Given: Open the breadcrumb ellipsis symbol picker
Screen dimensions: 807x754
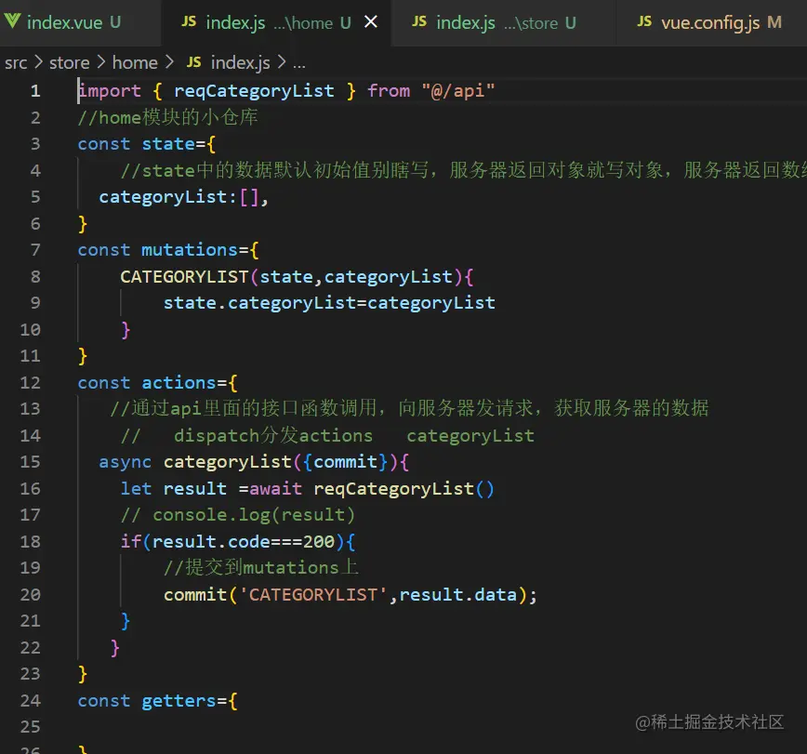Looking at the screenshot, I should (299, 64).
